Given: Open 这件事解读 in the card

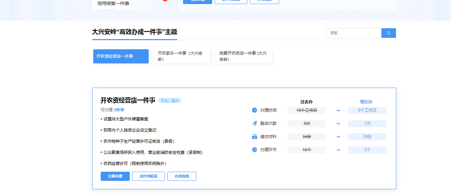Looking at the screenshot, I should [148, 176].
